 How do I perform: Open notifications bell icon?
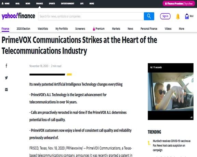(x=178, y=16)
